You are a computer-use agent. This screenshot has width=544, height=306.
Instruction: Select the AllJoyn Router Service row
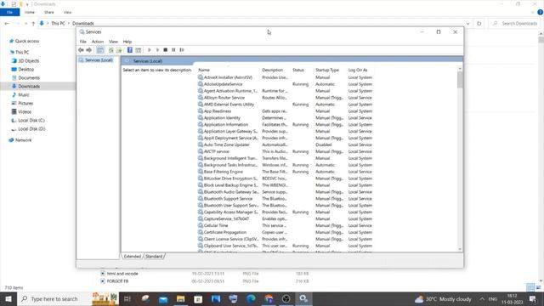click(x=286, y=98)
